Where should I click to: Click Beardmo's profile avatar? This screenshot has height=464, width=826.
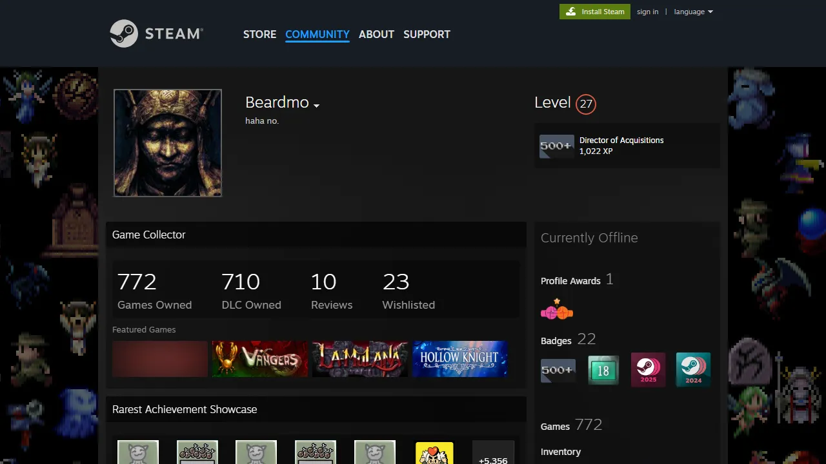click(x=167, y=142)
